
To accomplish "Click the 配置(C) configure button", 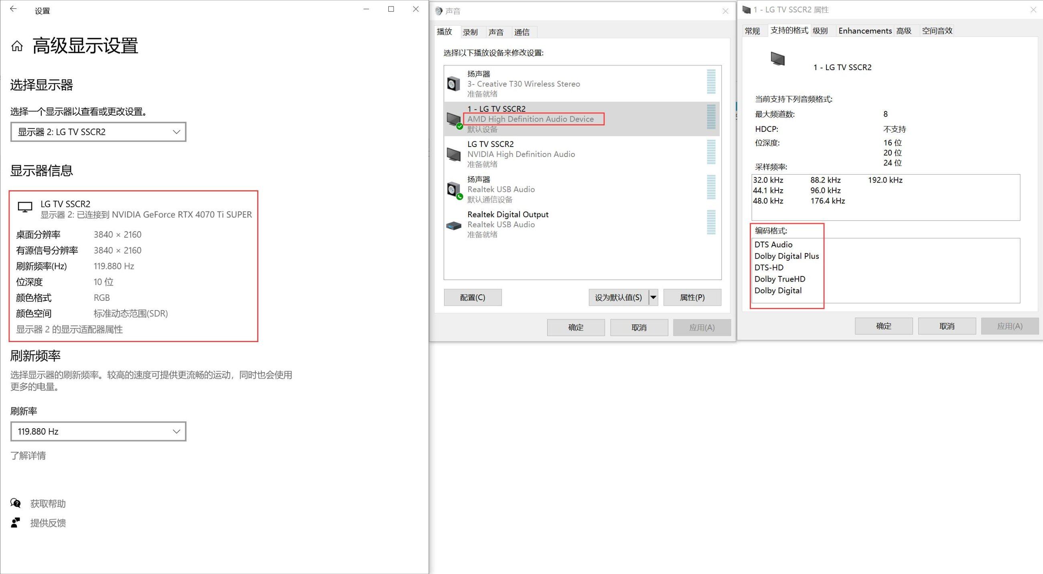I will tap(473, 297).
